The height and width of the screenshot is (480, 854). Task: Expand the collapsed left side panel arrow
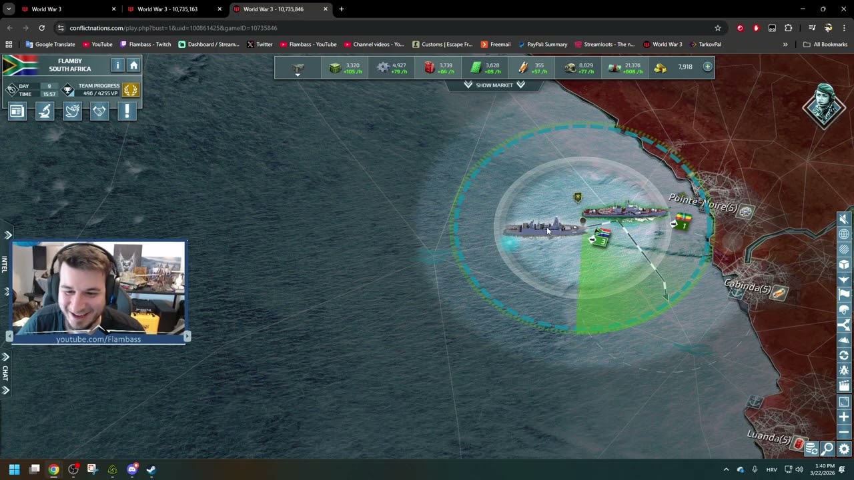7,235
